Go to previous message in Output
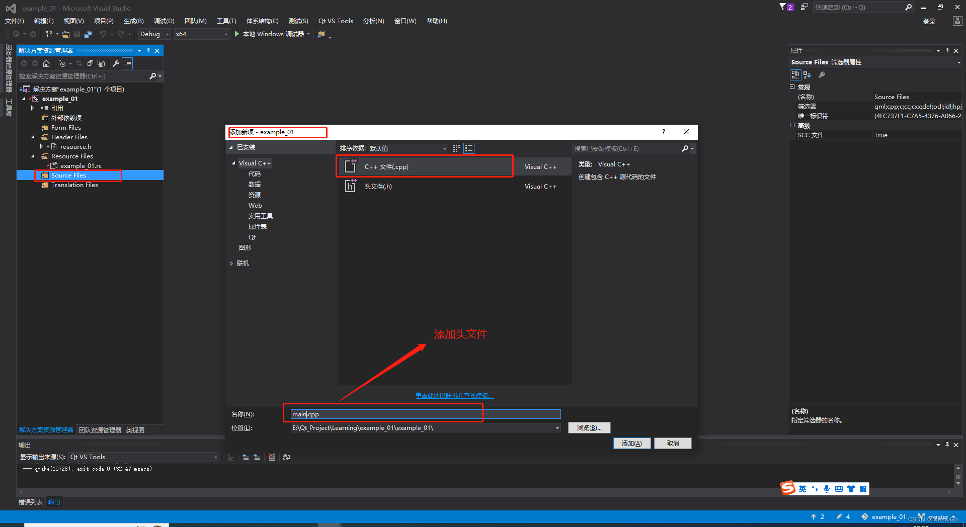The width and height of the screenshot is (966, 527). [x=246, y=457]
